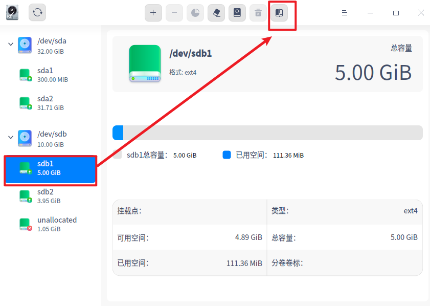Select partition sda1 300.00 MiB
Viewport: 430px width, 306px height.
[51, 75]
